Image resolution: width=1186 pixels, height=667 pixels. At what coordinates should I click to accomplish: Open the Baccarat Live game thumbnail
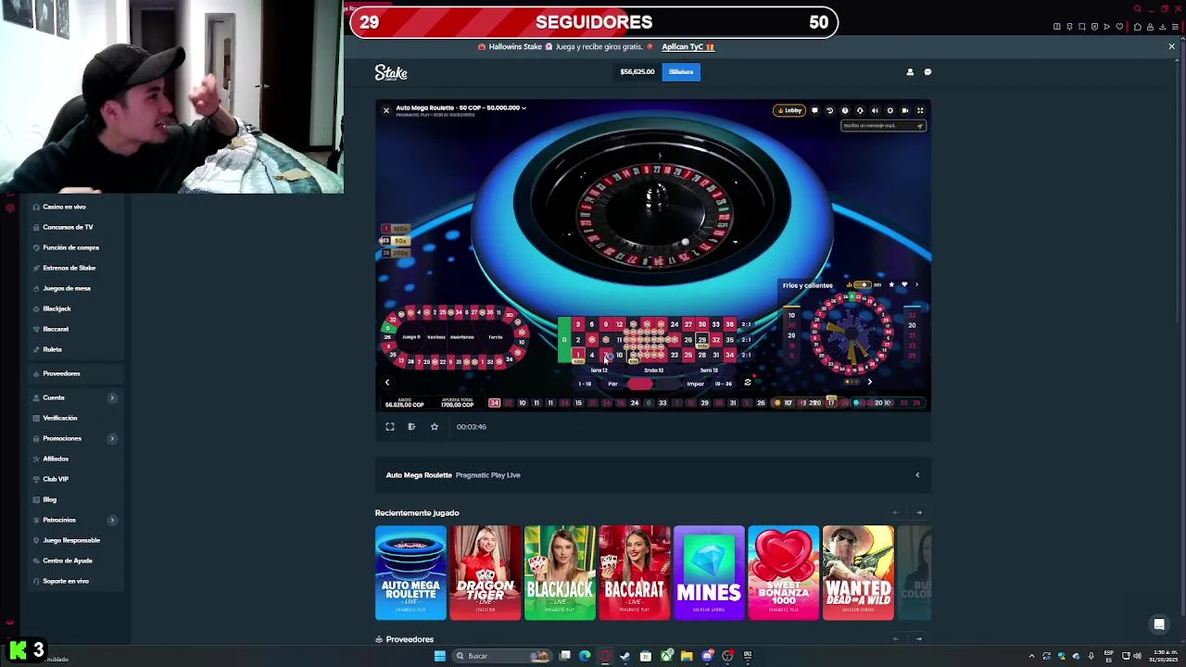coord(635,573)
